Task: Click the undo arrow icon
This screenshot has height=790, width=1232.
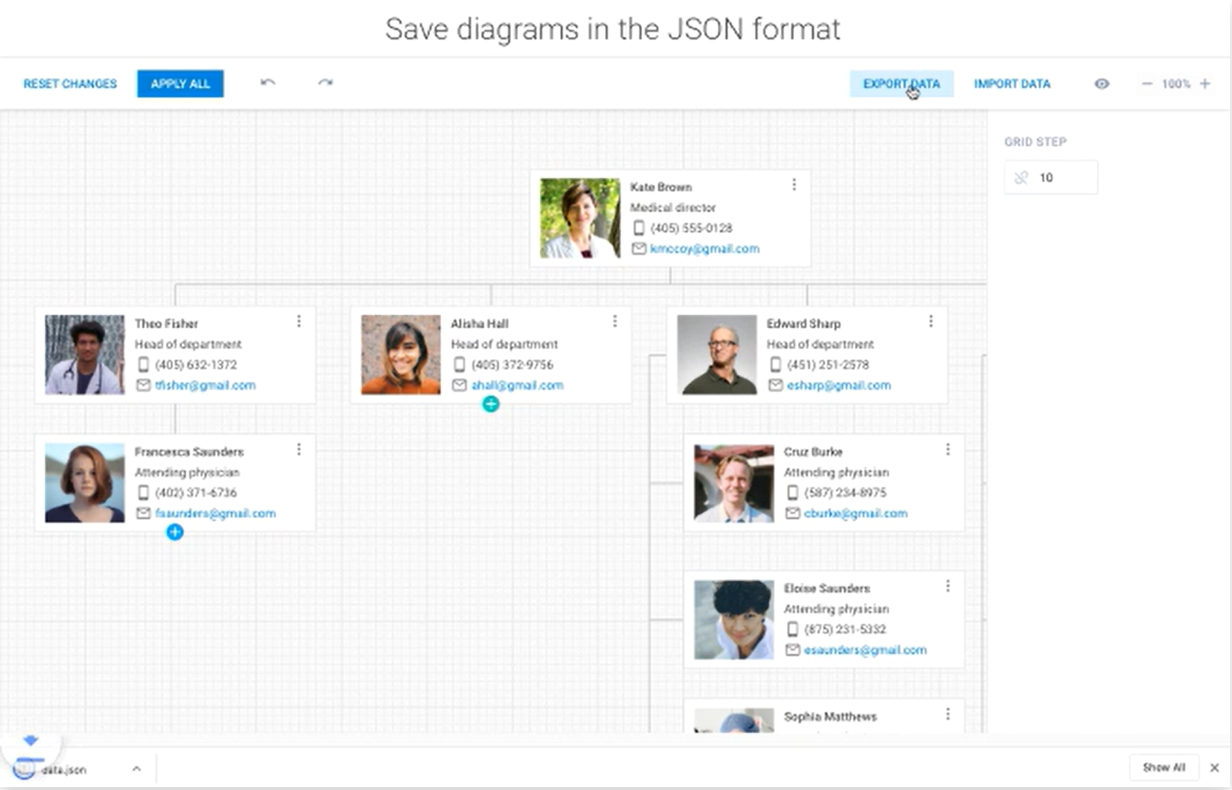Action: 268,83
